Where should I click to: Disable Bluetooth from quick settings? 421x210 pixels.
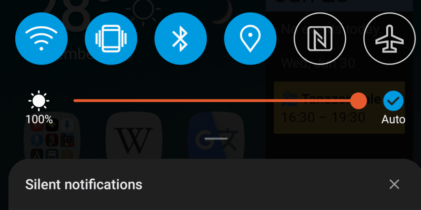[181, 39]
